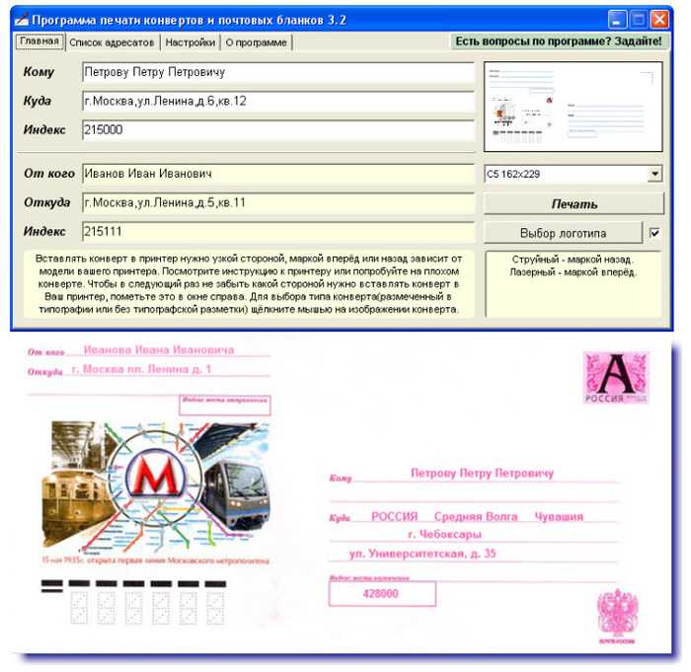Minimize the envelope printing program window
This screenshot has width=691, height=672.
[616, 20]
